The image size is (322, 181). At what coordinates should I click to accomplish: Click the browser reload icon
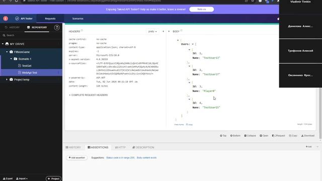click(17, 1)
